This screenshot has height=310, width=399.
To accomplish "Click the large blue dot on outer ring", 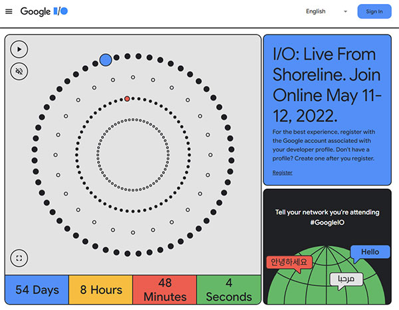I will (x=106, y=60).
